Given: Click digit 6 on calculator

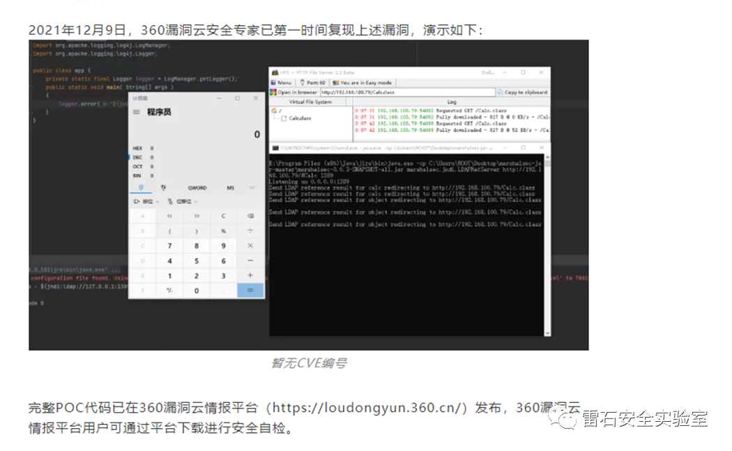Looking at the screenshot, I should coord(223,260).
